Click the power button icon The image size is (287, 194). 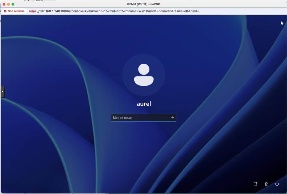pos(277,184)
